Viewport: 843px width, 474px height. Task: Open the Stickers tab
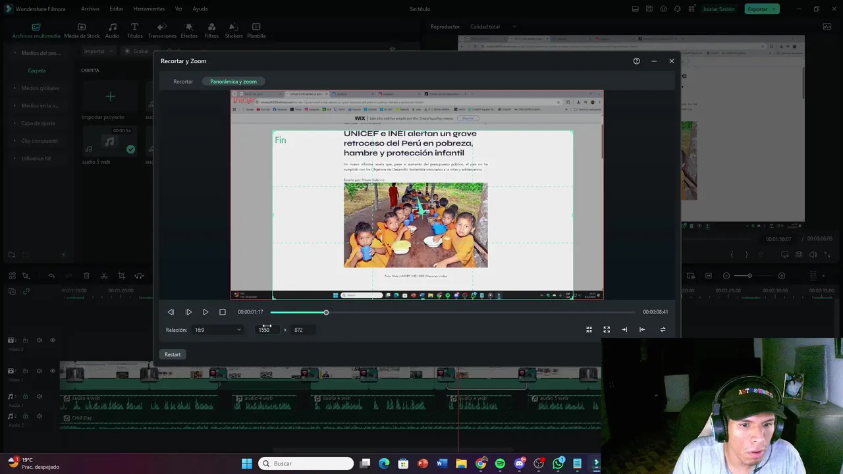tap(234, 31)
